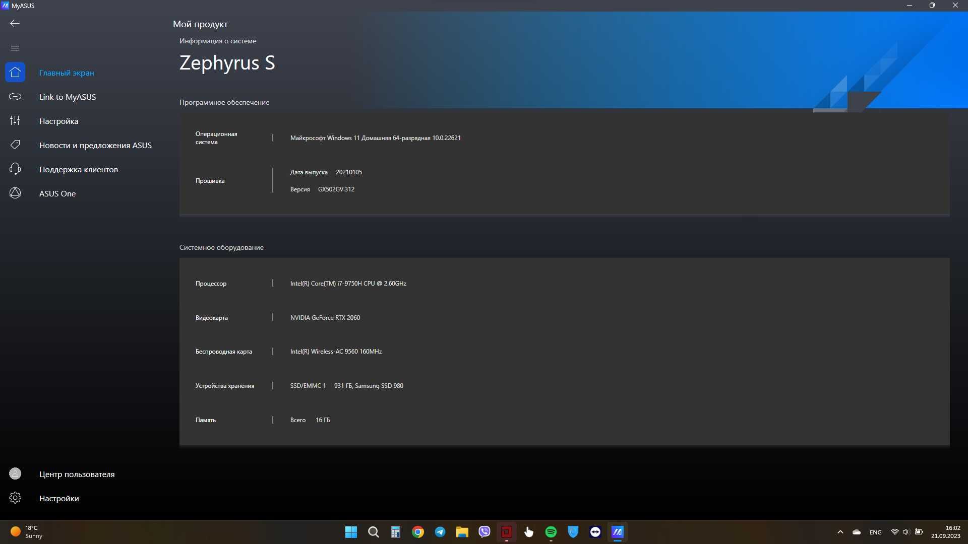Viewport: 968px width, 544px height.
Task: Click the red square app taskbar icon
Action: click(507, 532)
